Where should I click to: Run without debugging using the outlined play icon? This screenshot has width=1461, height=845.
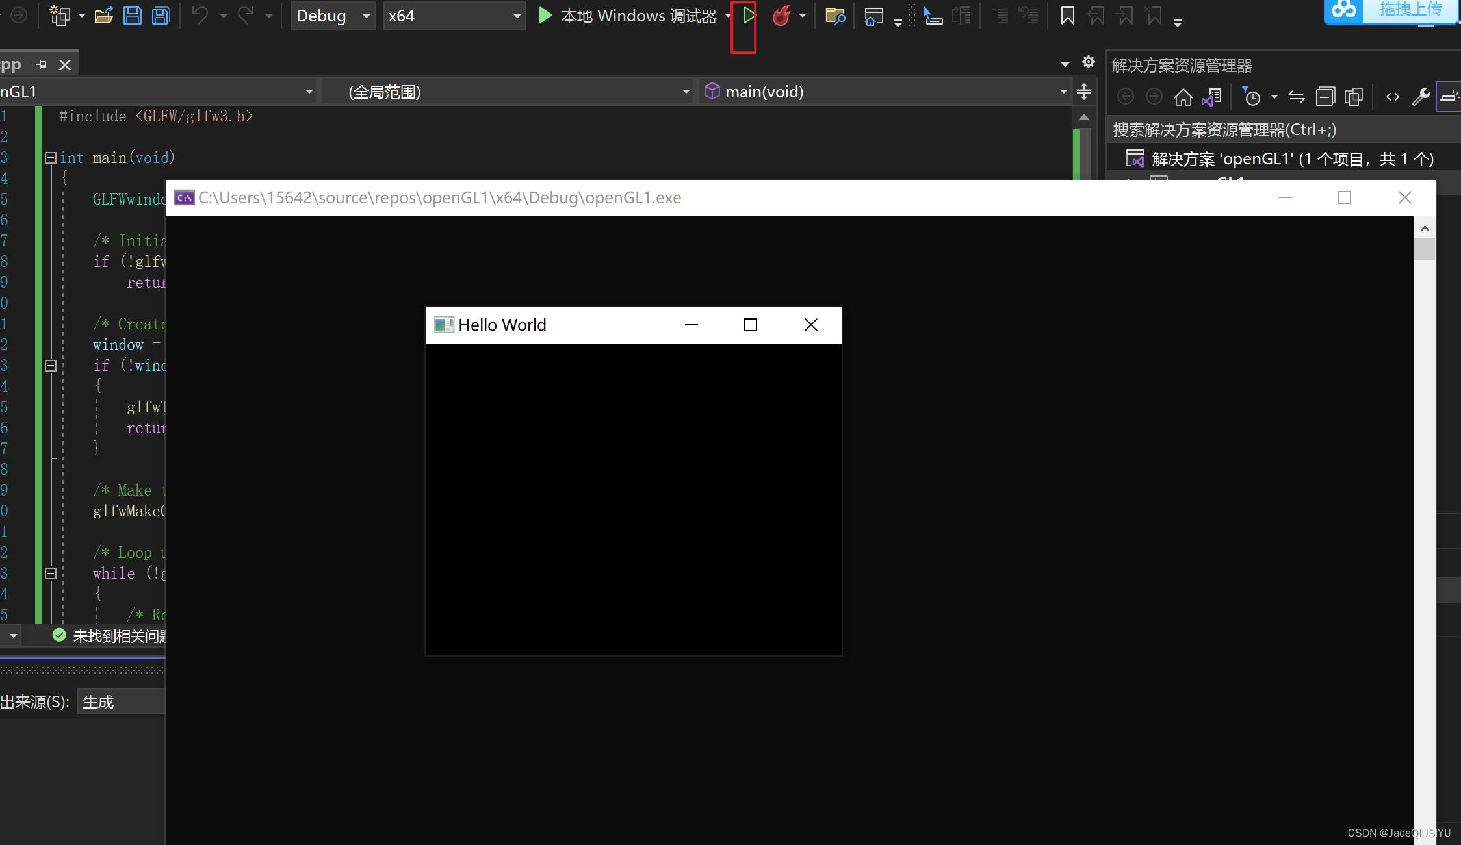749,16
